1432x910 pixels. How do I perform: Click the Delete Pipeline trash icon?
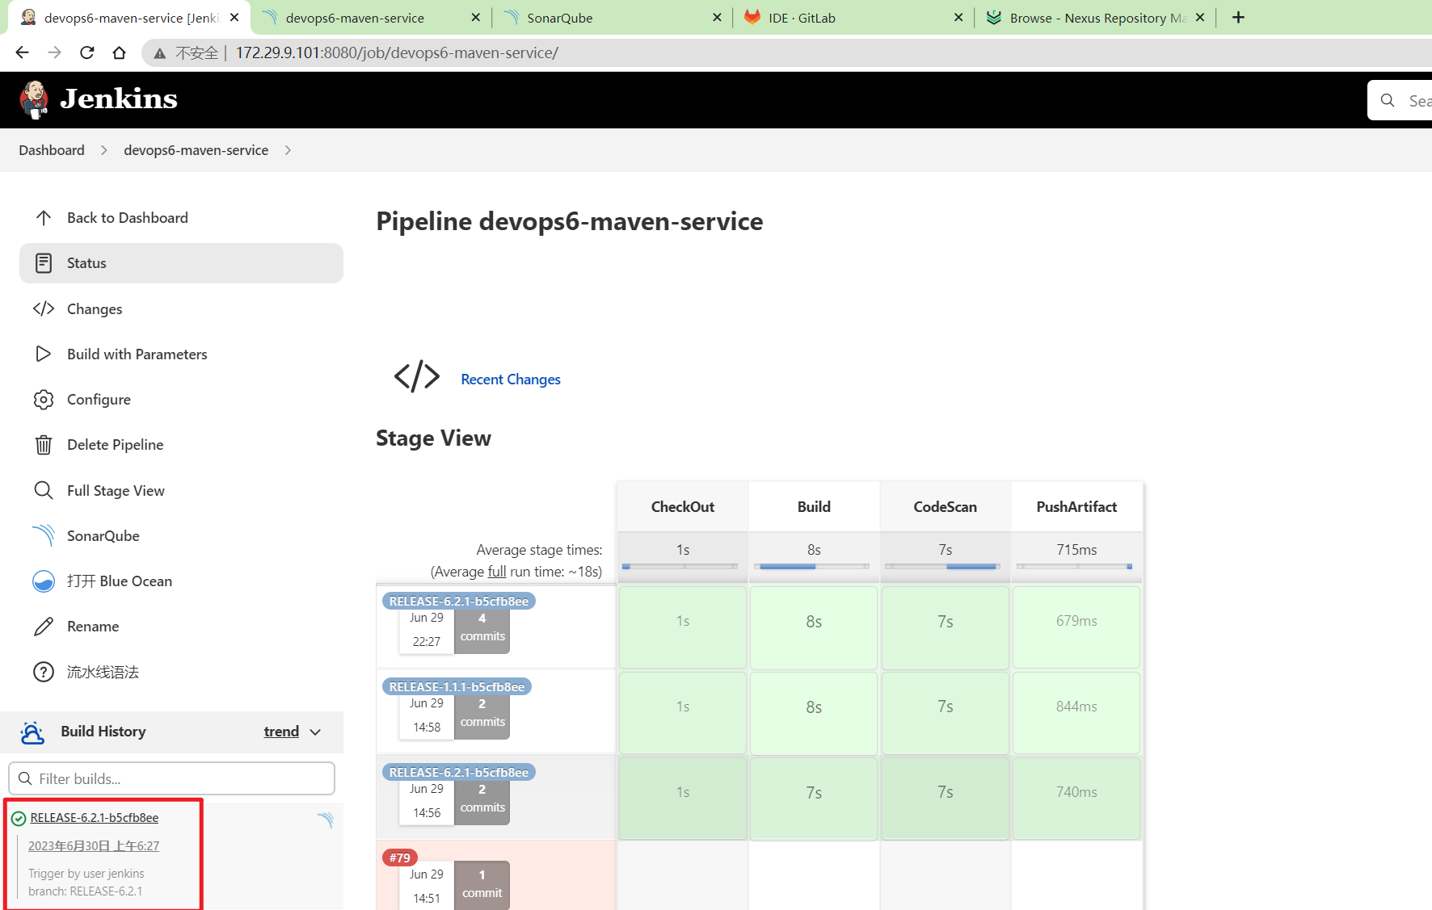[x=44, y=445]
